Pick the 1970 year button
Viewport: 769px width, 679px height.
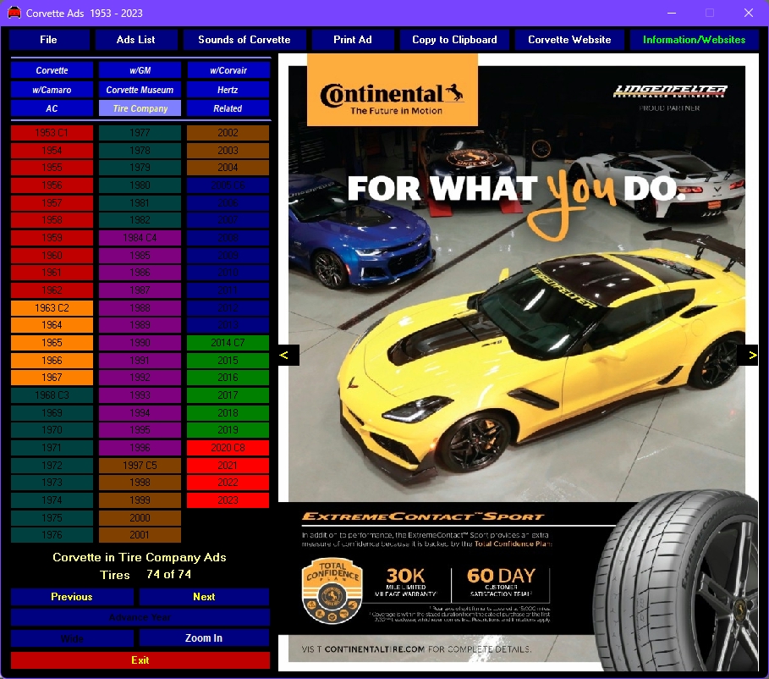[x=52, y=430]
